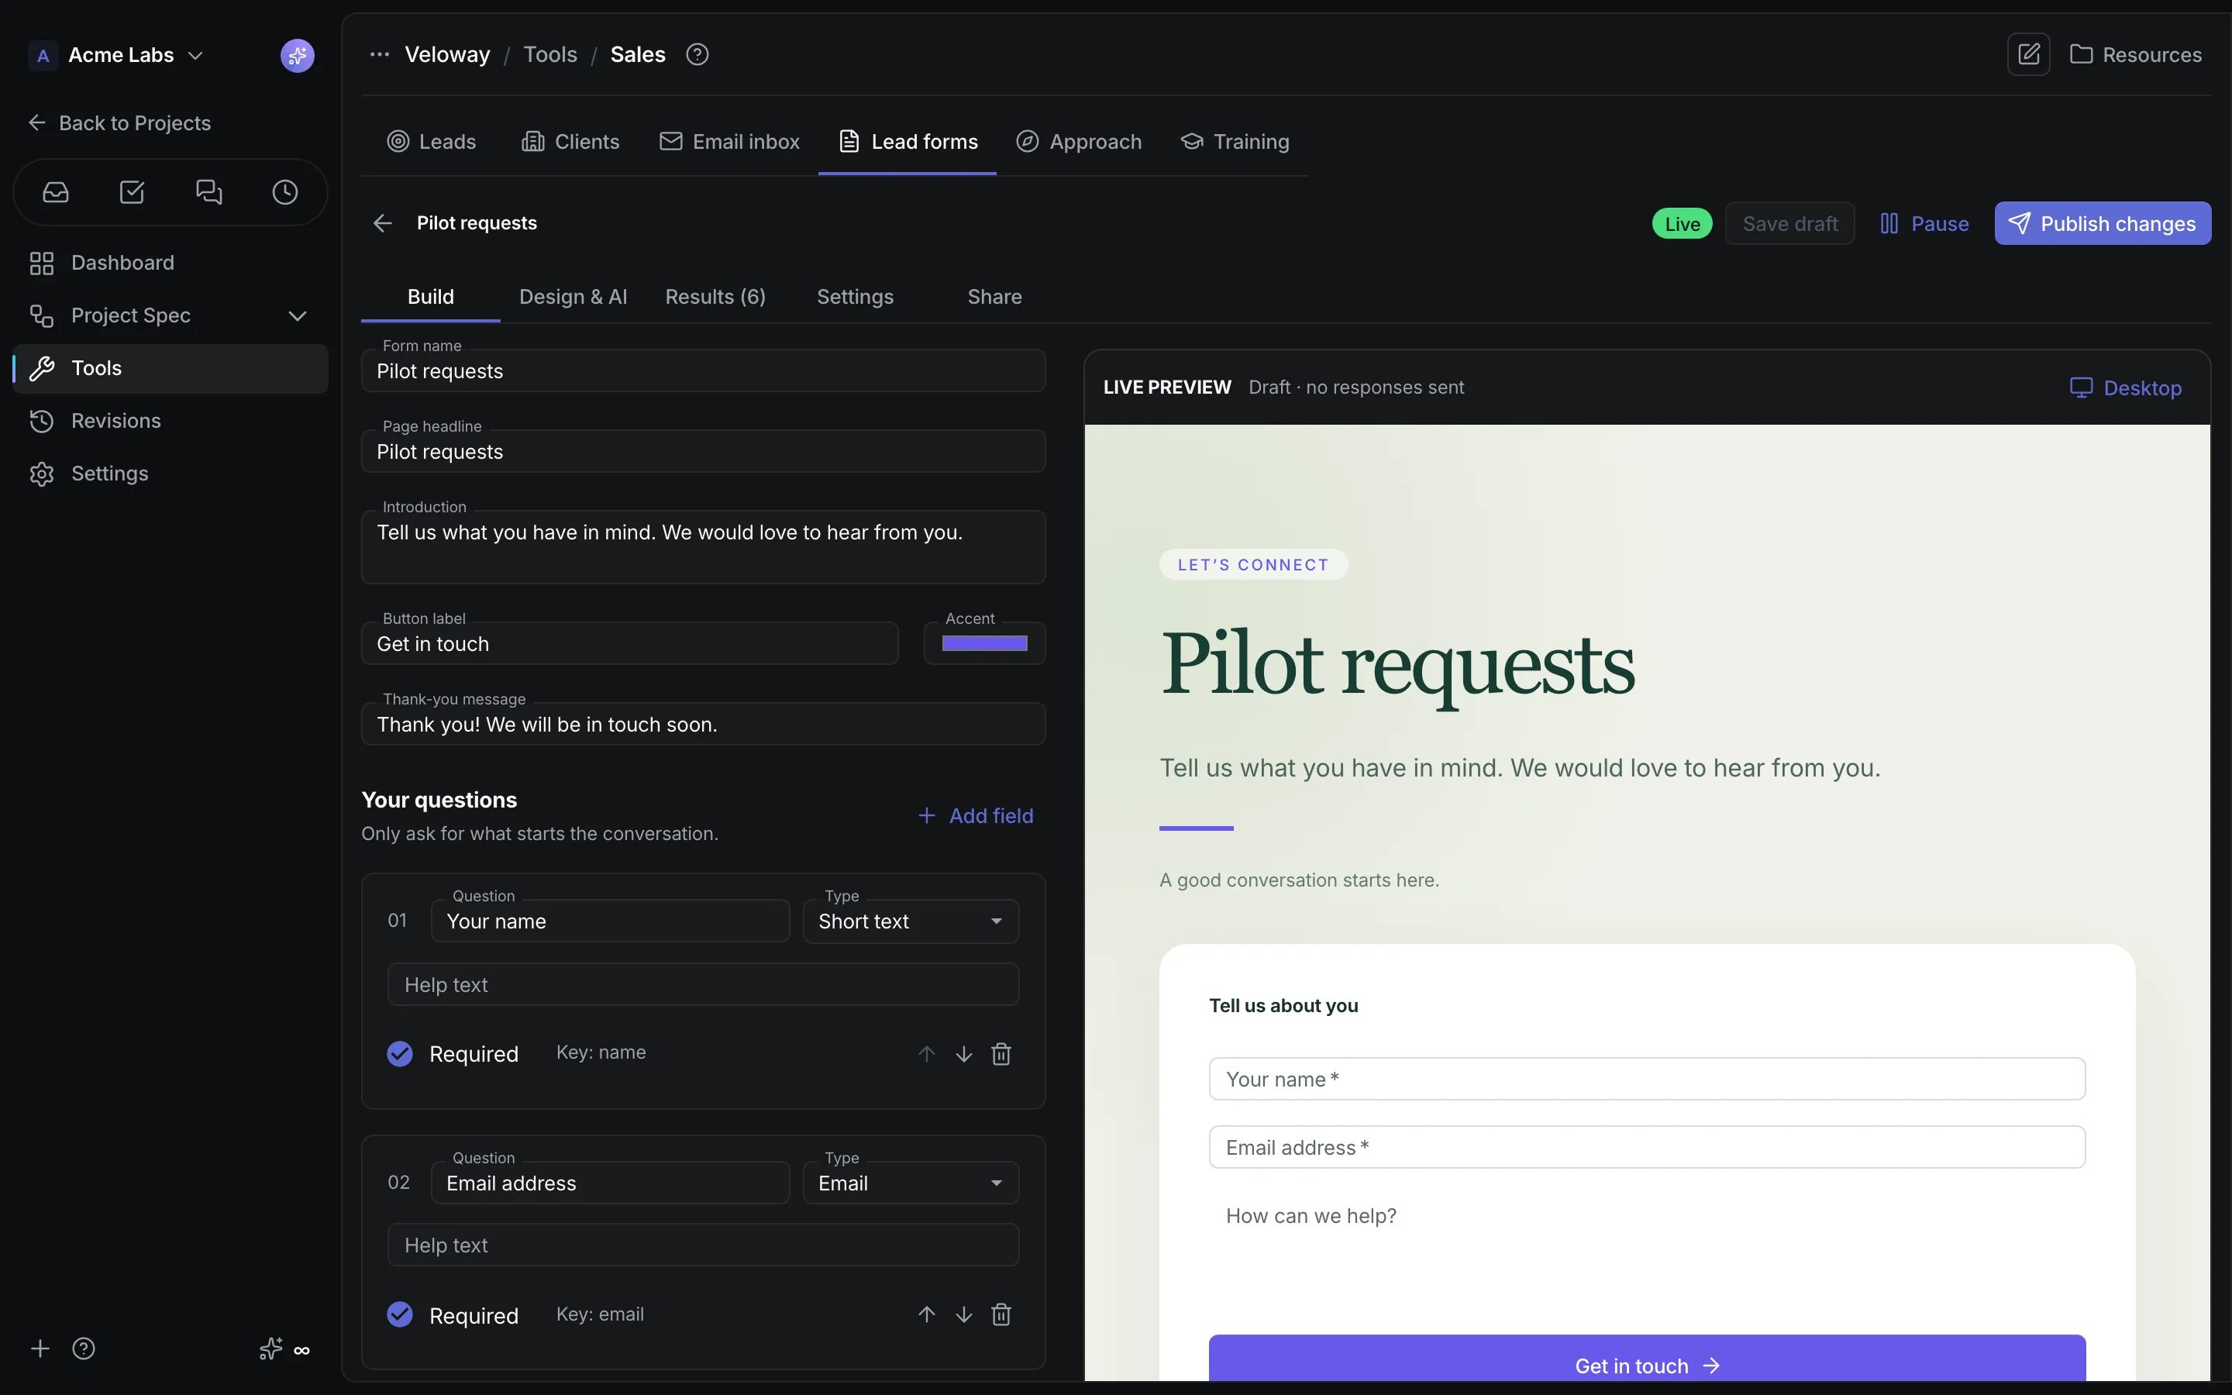Open the Resources folder button
Viewport: 2232px width, 1395px height.
click(2135, 54)
